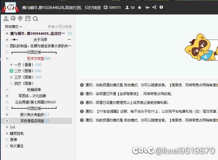Click the channel ID 509311 icon
This screenshot has height=160, width=218.
click(x=106, y=7)
